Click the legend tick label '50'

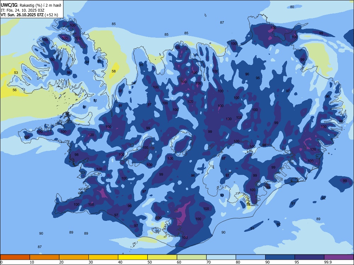pyautogui.click(x=149, y=262)
